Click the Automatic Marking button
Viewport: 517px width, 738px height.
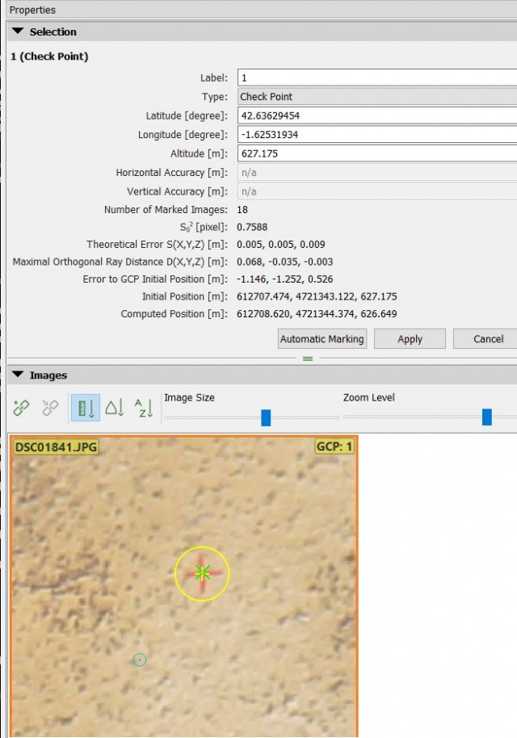click(x=322, y=339)
